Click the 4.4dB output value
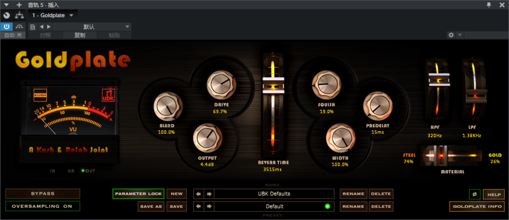Screen dimensions: 509x220 [207, 165]
